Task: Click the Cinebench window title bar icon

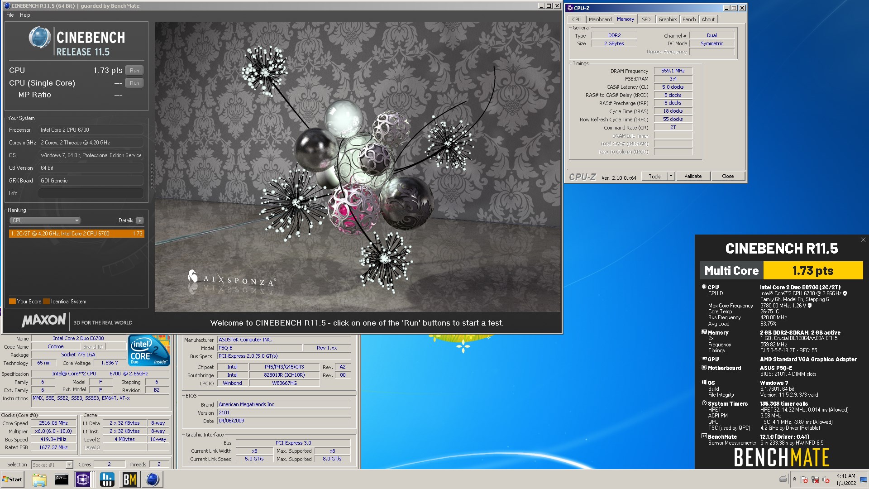Action: click(x=7, y=6)
